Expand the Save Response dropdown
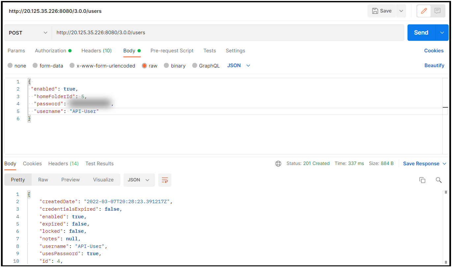Screen dimensions: 453x268 444,164
